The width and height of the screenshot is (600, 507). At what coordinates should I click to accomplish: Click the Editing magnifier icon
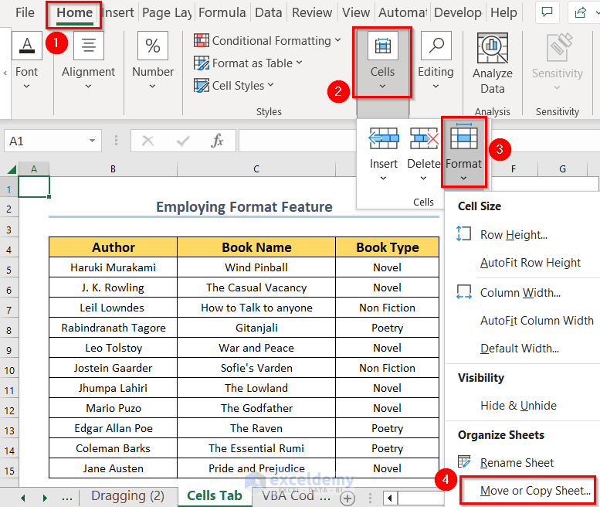436,46
